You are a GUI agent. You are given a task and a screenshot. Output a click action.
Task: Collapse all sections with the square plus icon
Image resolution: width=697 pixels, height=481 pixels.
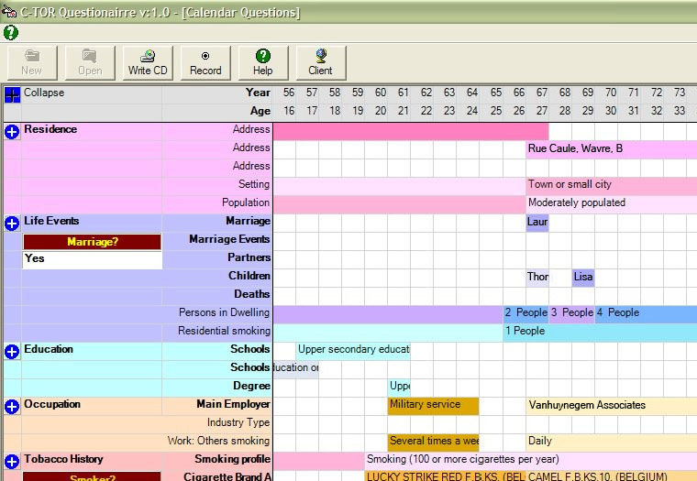[x=12, y=94]
